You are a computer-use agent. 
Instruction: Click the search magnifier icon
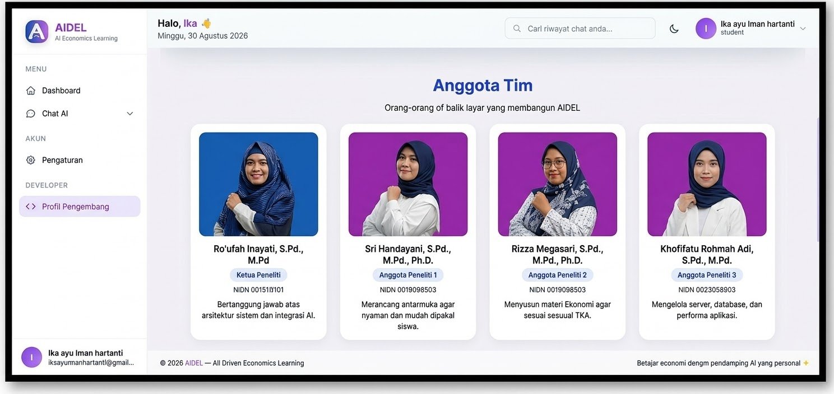point(517,29)
